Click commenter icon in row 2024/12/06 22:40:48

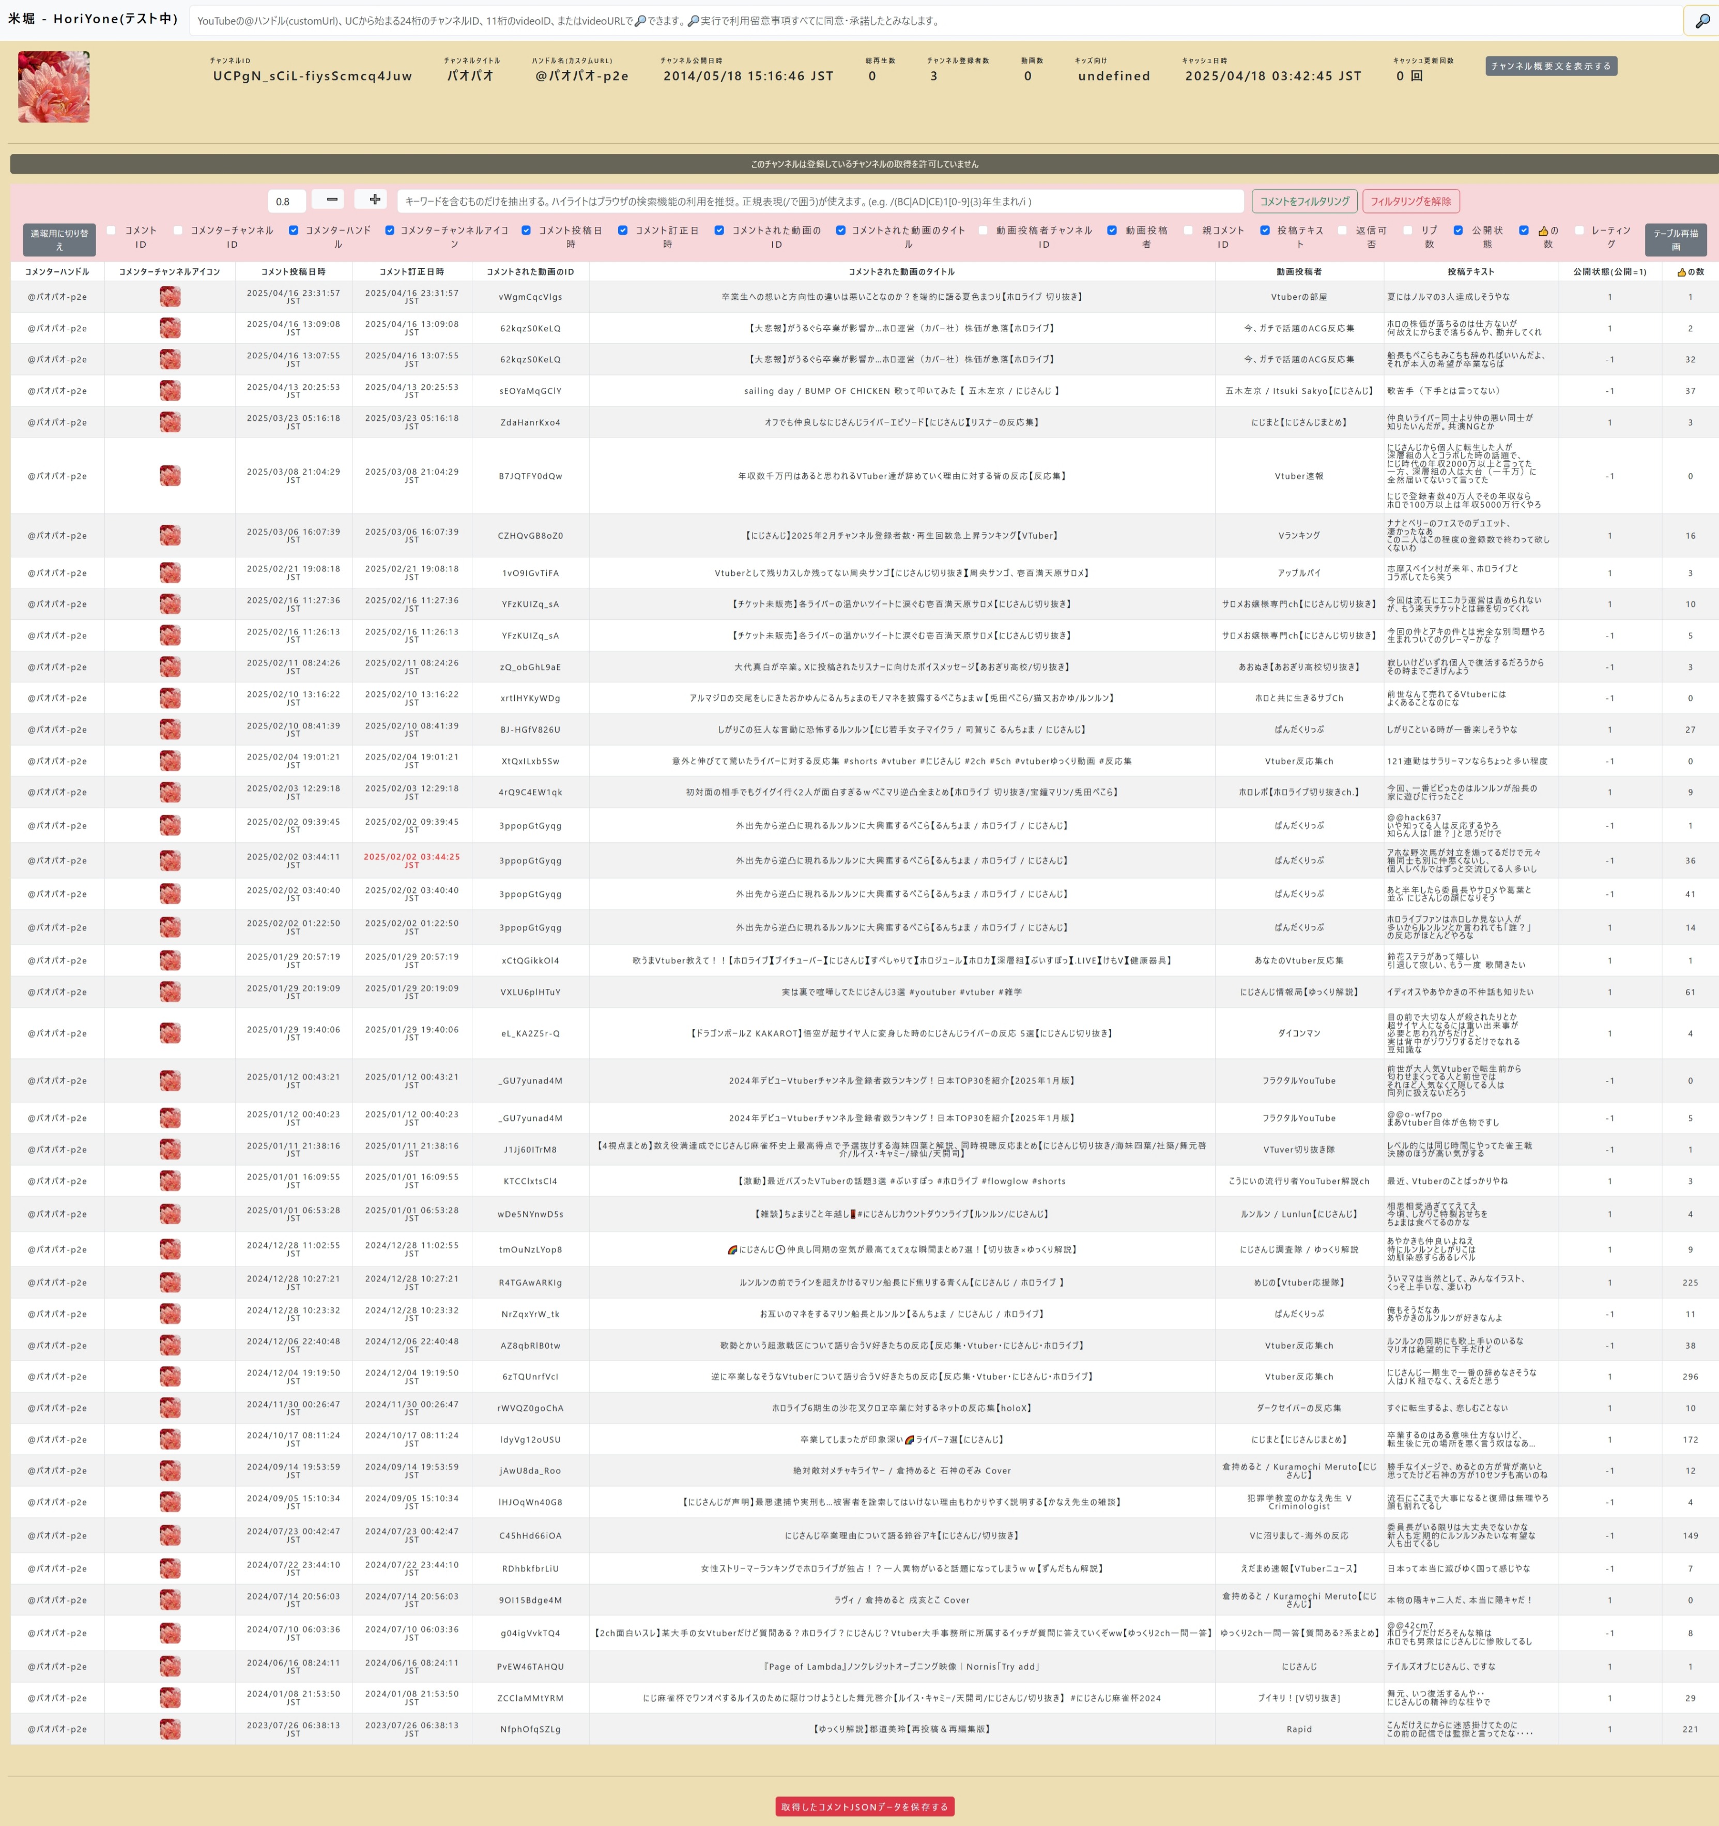point(170,1346)
